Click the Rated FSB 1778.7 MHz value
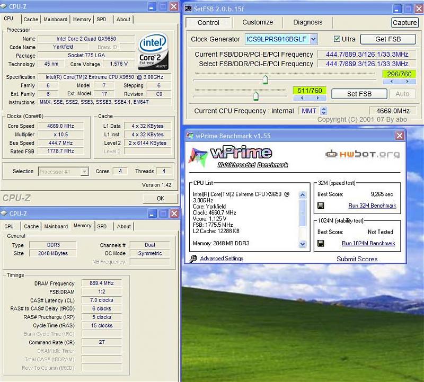Screen dimensions: 424x382 (60, 151)
